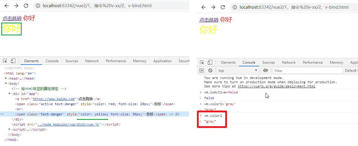Select the br element in DOM tree
Screen dimensions: 358x146
18,109
